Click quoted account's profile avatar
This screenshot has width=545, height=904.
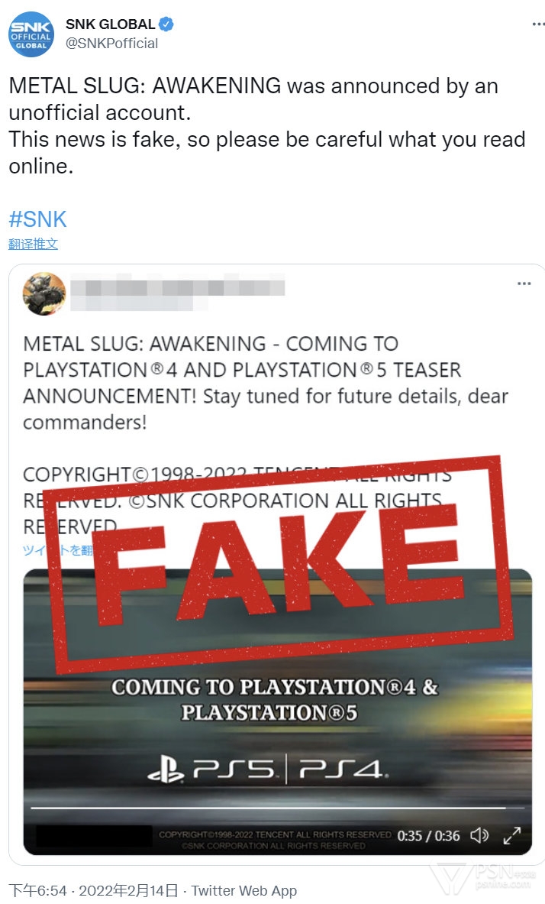click(x=44, y=293)
